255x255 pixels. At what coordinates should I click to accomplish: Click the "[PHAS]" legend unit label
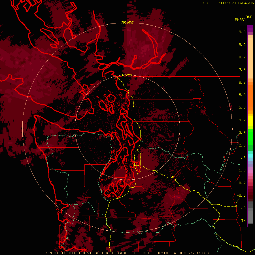coord(239,20)
